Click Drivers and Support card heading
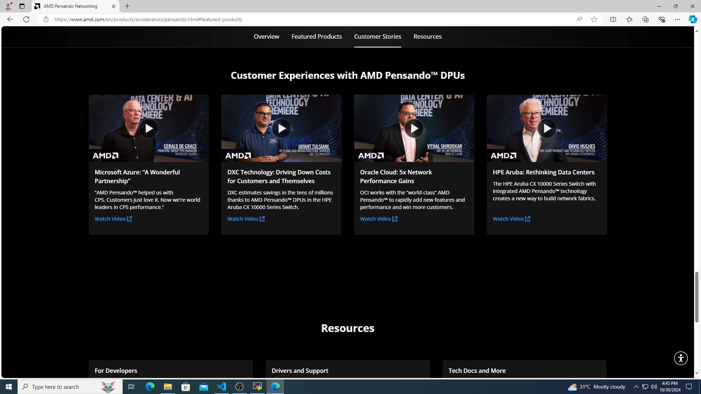Viewport: 701px width, 394px height. pos(300,371)
